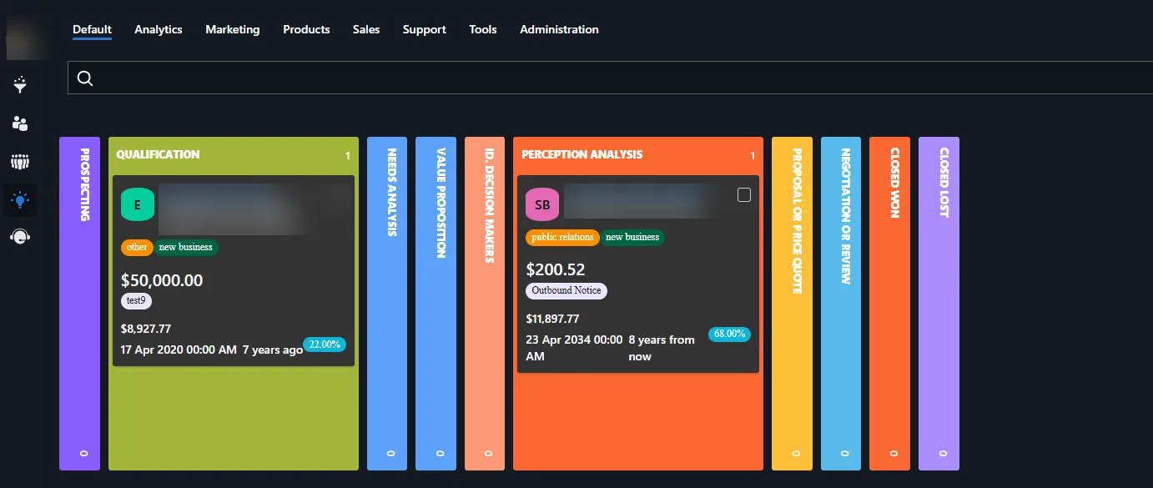Click the 68.00% probability badge

[729, 334]
